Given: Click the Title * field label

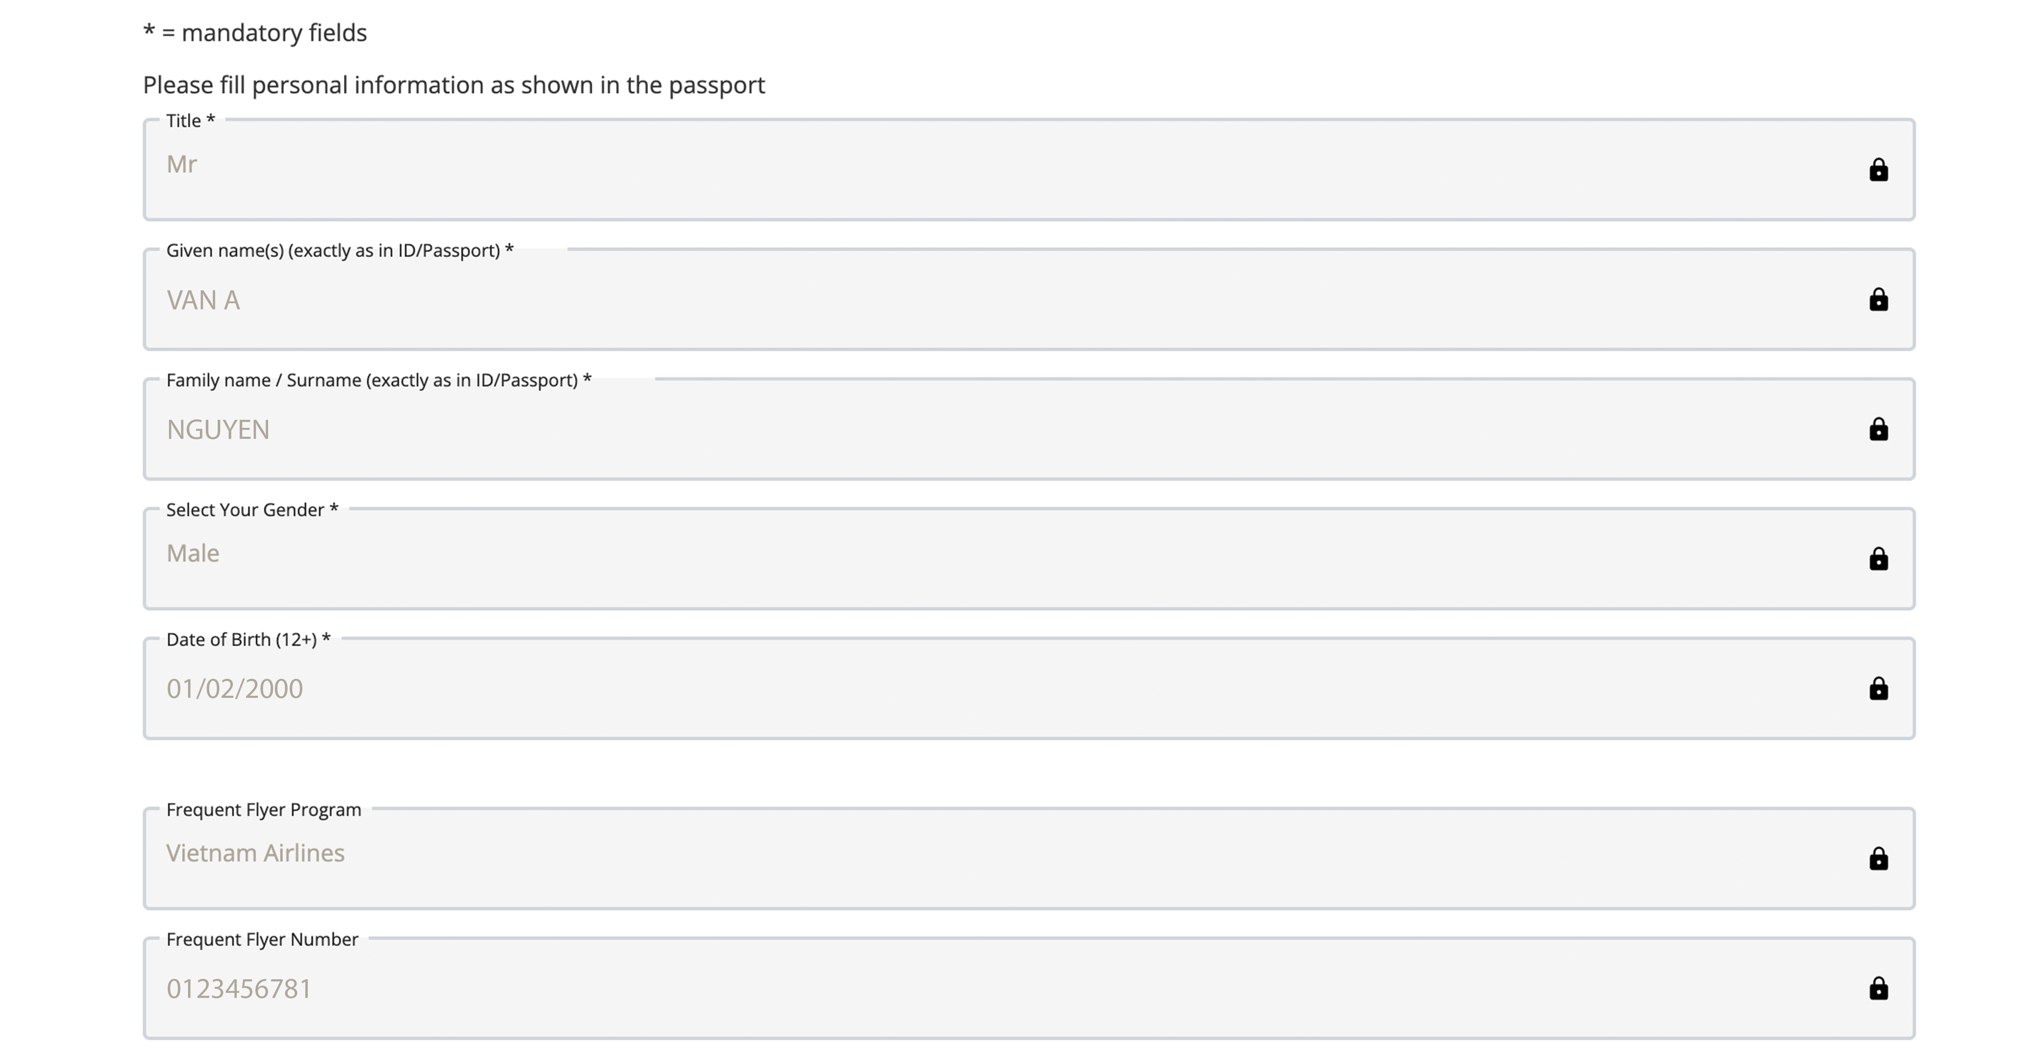Looking at the screenshot, I should click(x=190, y=121).
